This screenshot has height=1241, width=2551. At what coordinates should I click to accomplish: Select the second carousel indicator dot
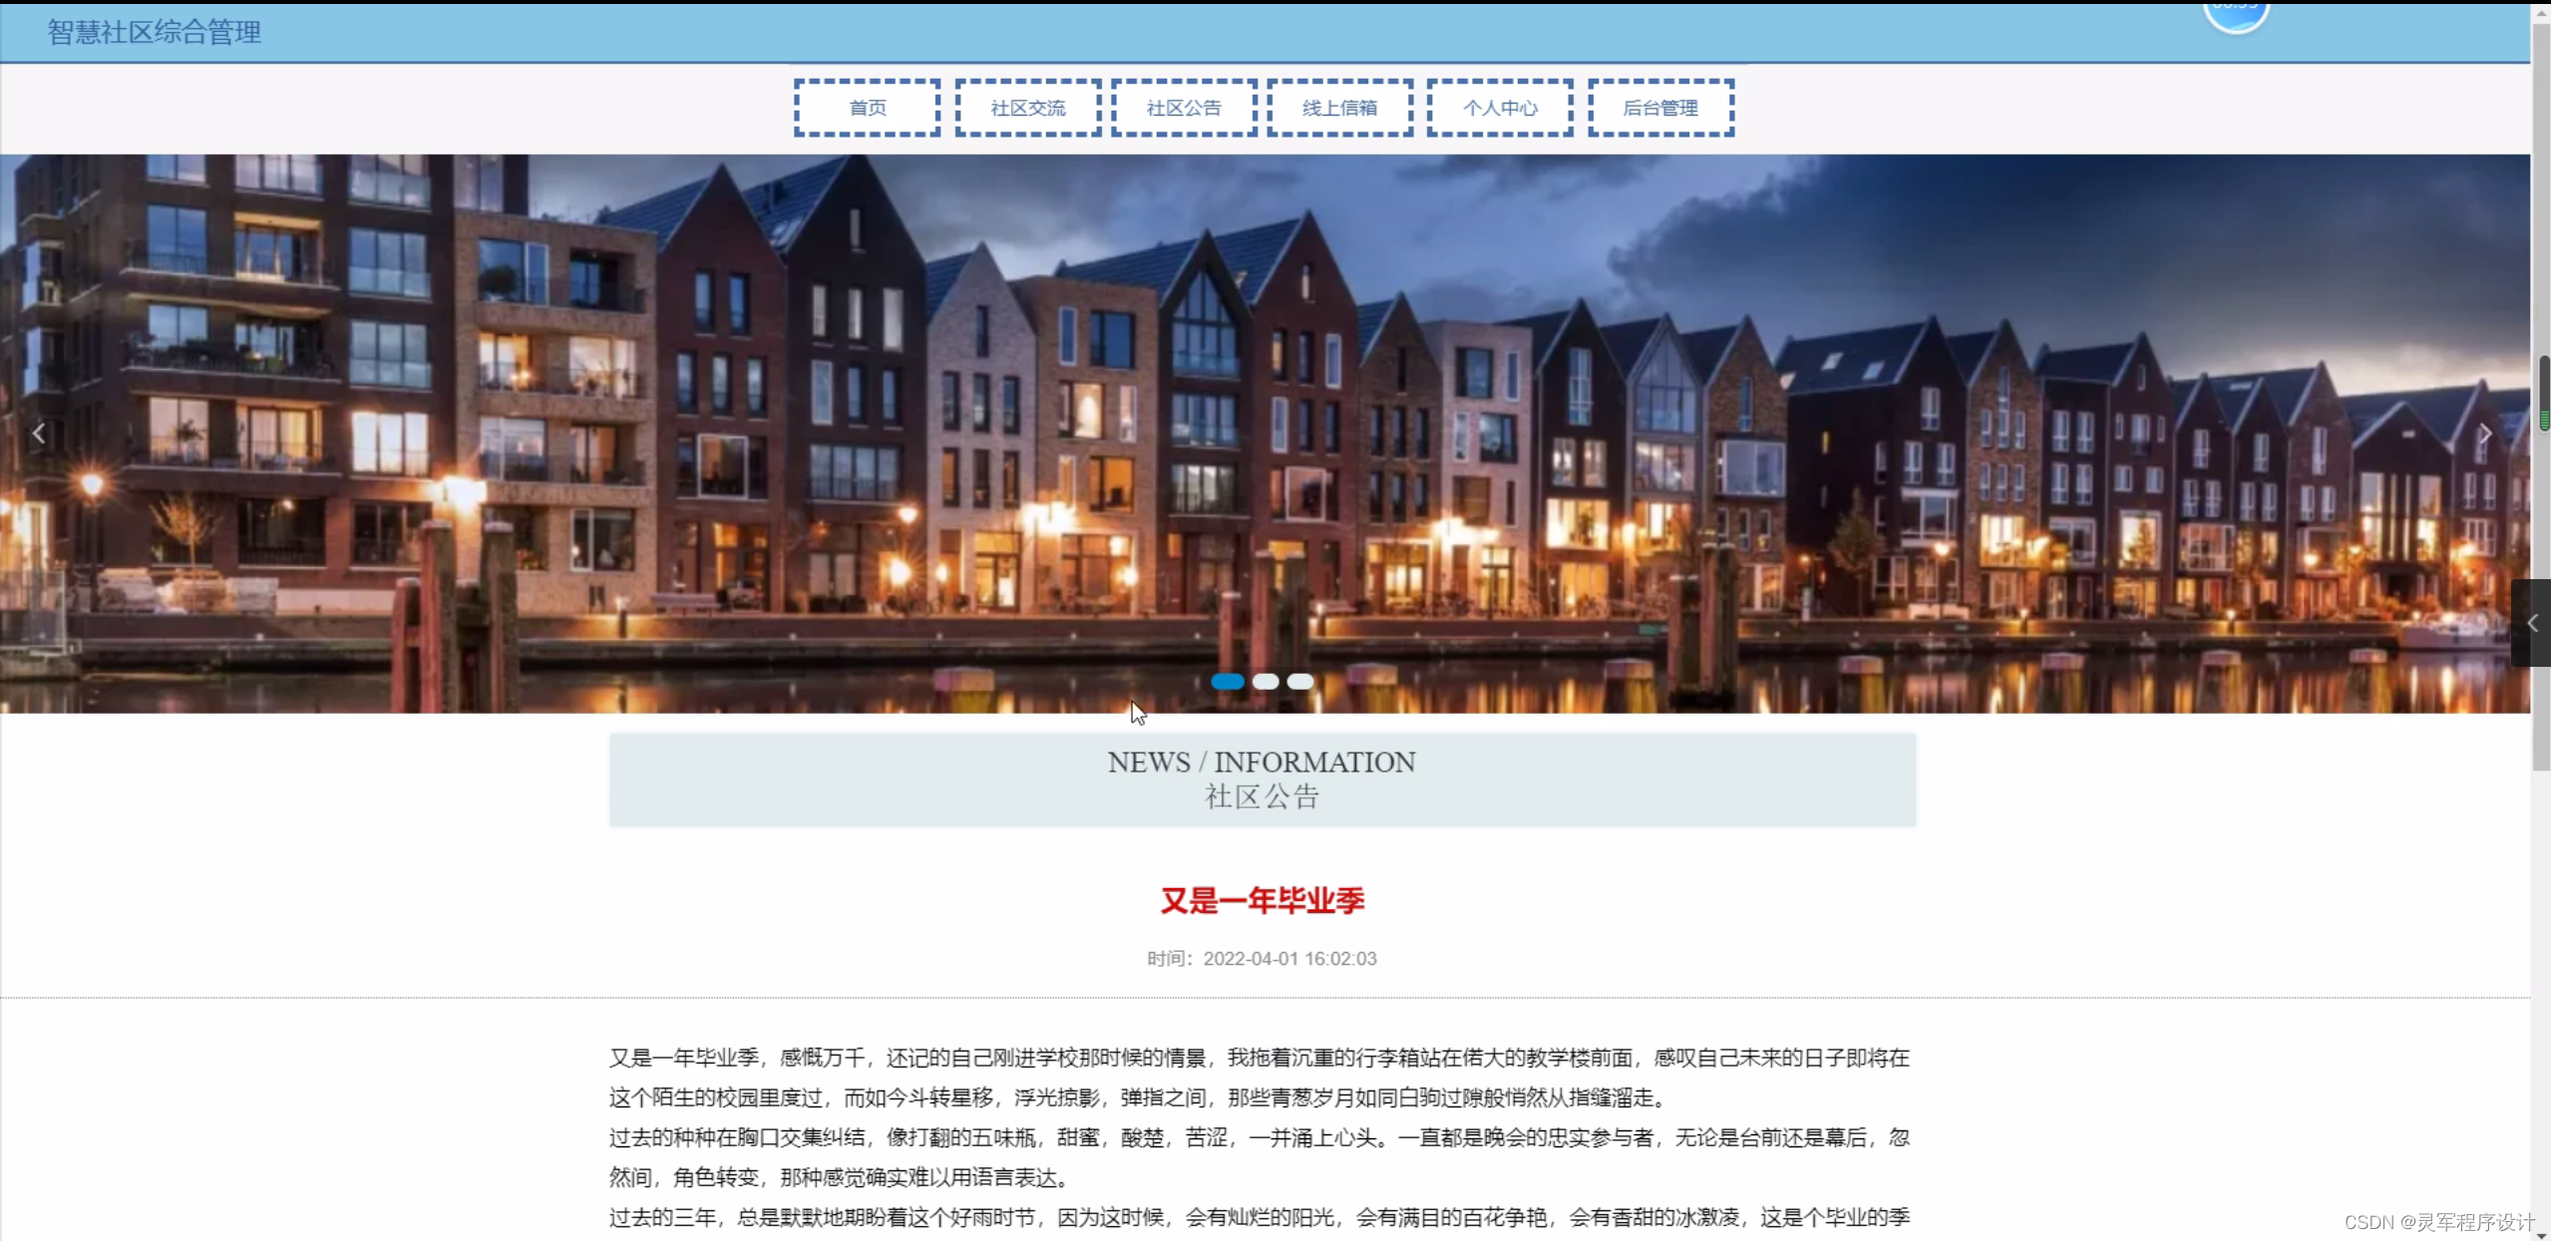(x=1265, y=682)
